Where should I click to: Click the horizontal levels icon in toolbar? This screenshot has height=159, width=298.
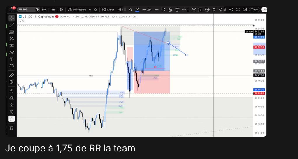(x=200, y=10)
